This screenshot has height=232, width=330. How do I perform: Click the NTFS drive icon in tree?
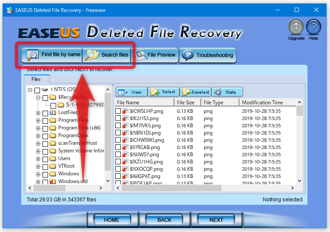[45, 89]
